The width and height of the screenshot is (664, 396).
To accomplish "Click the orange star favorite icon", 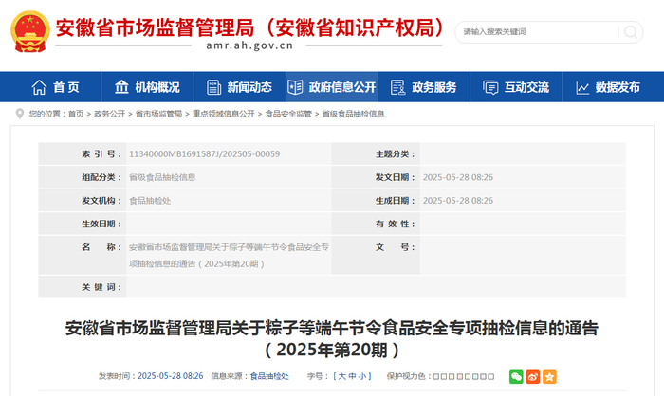I will pos(549,376).
